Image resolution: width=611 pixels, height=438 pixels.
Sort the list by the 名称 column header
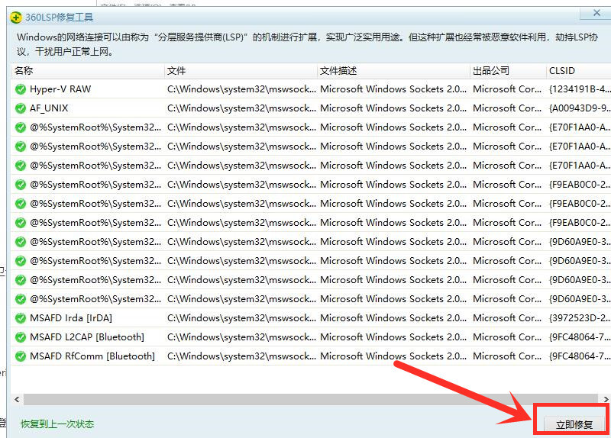[87, 70]
